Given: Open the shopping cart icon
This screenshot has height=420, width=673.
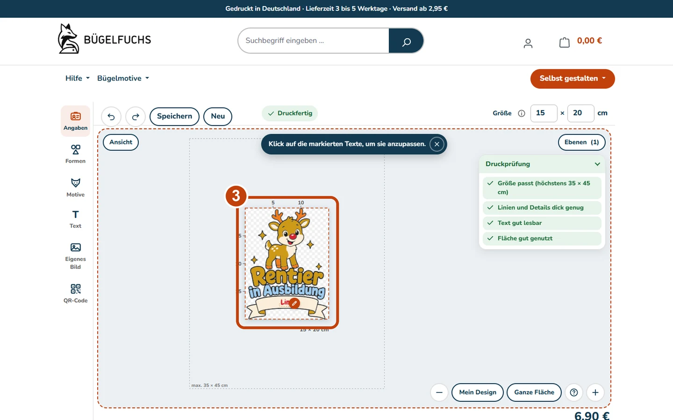Looking at the screenshot, I should pos(565,42).
